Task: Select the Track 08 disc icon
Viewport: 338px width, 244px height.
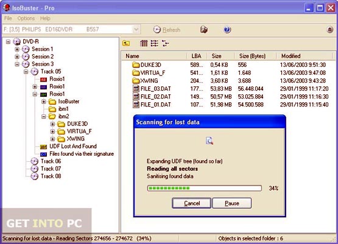Action: (x=34, y=176)
